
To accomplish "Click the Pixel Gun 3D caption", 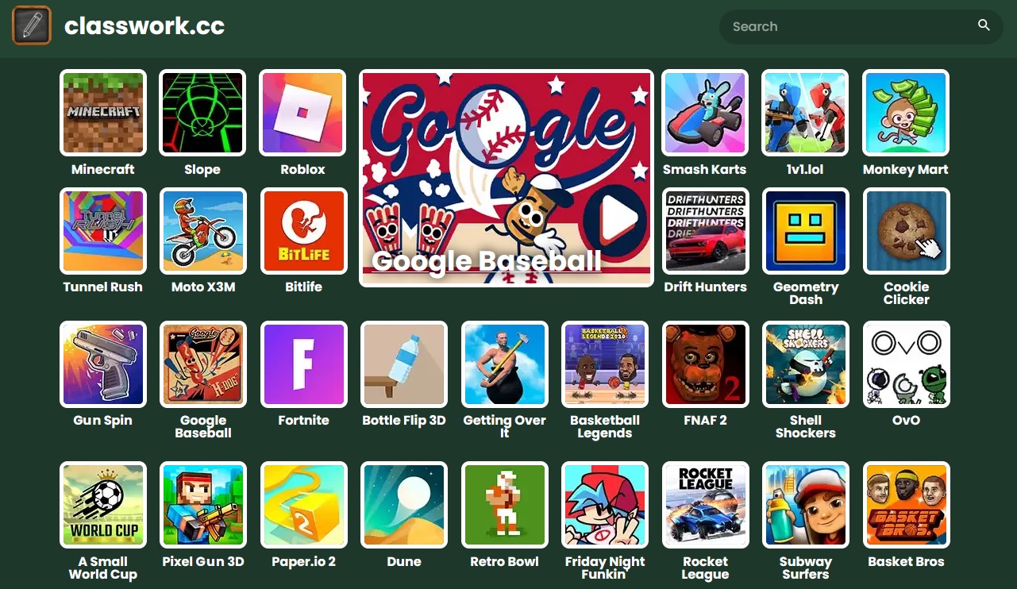I will tap(203, 561).
